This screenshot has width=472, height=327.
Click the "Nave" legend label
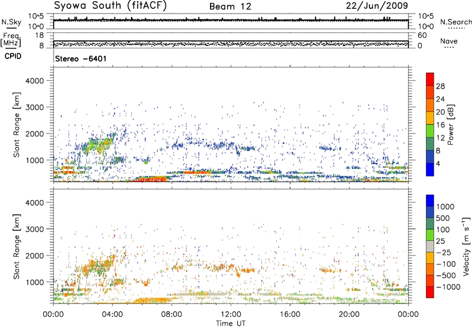(448, 41)
